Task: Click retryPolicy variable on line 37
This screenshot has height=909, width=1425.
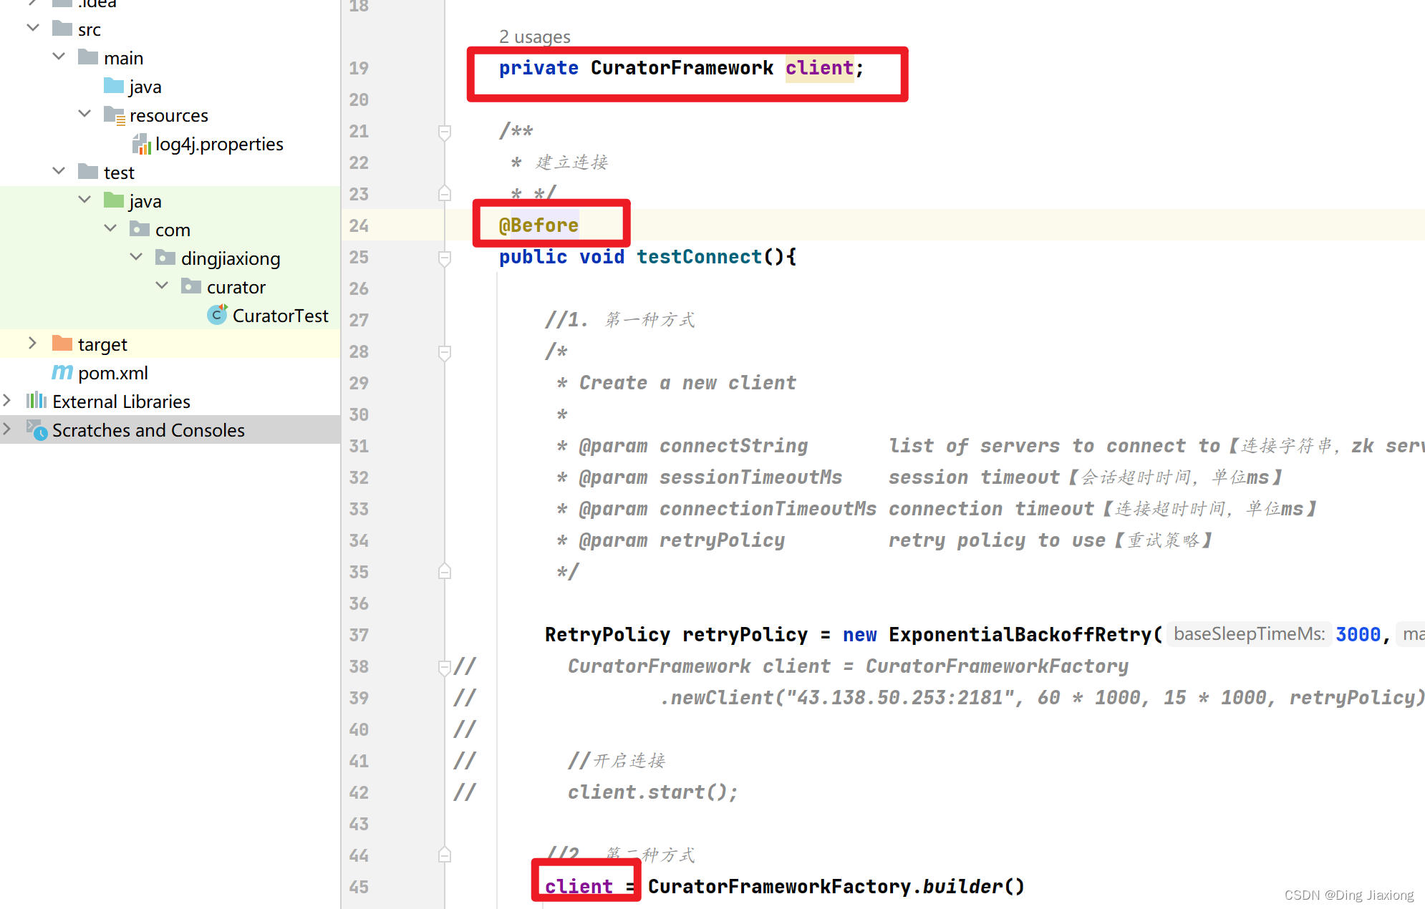Action: click(745, 635)
